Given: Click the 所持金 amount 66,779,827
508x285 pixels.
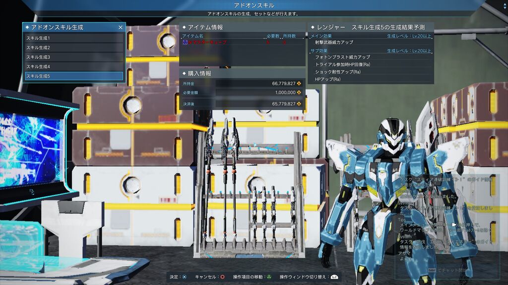Looking at the screenshot, I should 283,83.
